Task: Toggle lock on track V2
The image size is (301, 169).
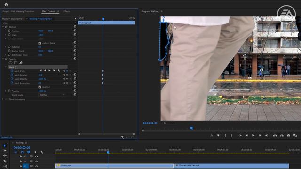Action: [x=21, y=161]
